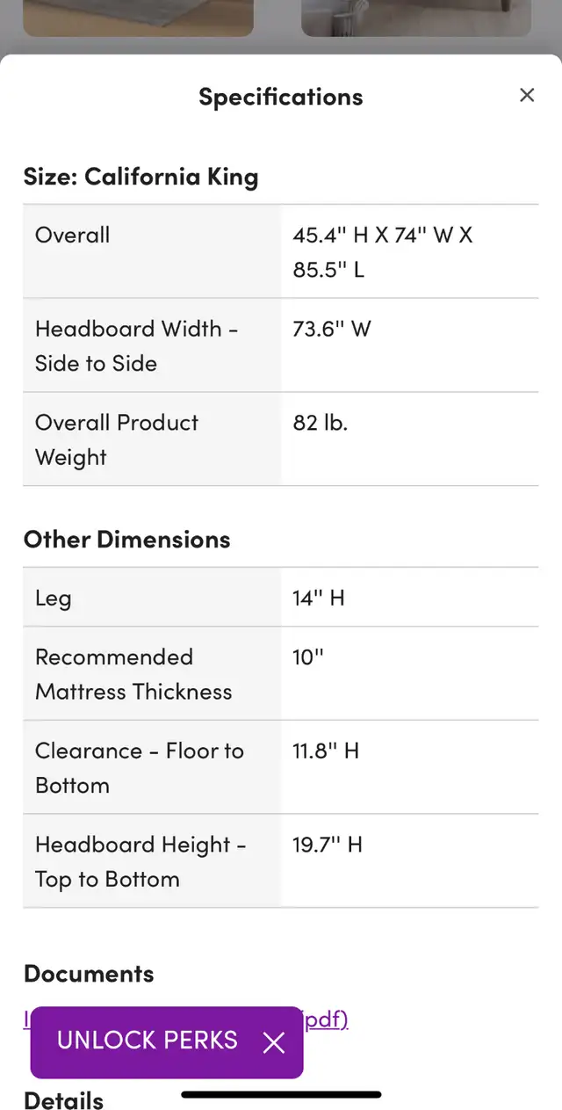Tap the Specifications title

tap(280, 97)
